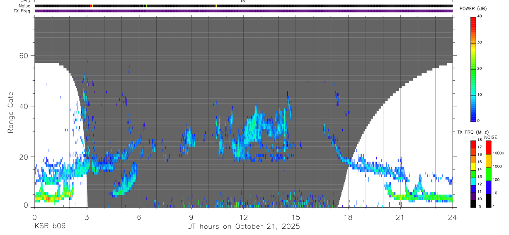509x235 pixels.
Task: Click y-axis tick label '40'
Action: tap(24, 106)
